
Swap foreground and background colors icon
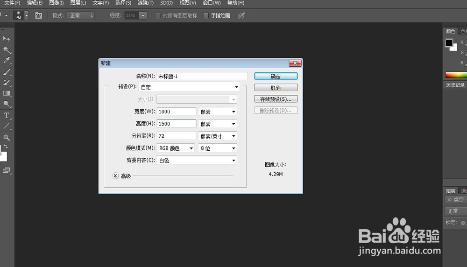[x=6, y=147]
